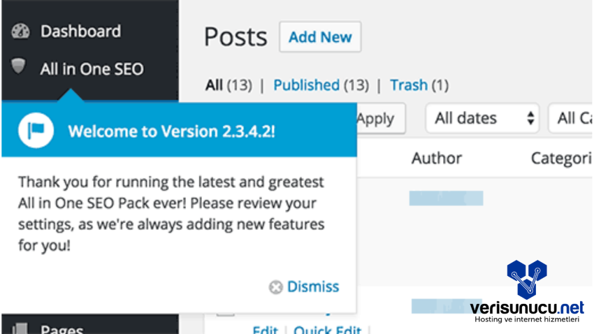Show the Published posts filter
Viewport: 594px width, 334px height.
(x=306, y=85)
